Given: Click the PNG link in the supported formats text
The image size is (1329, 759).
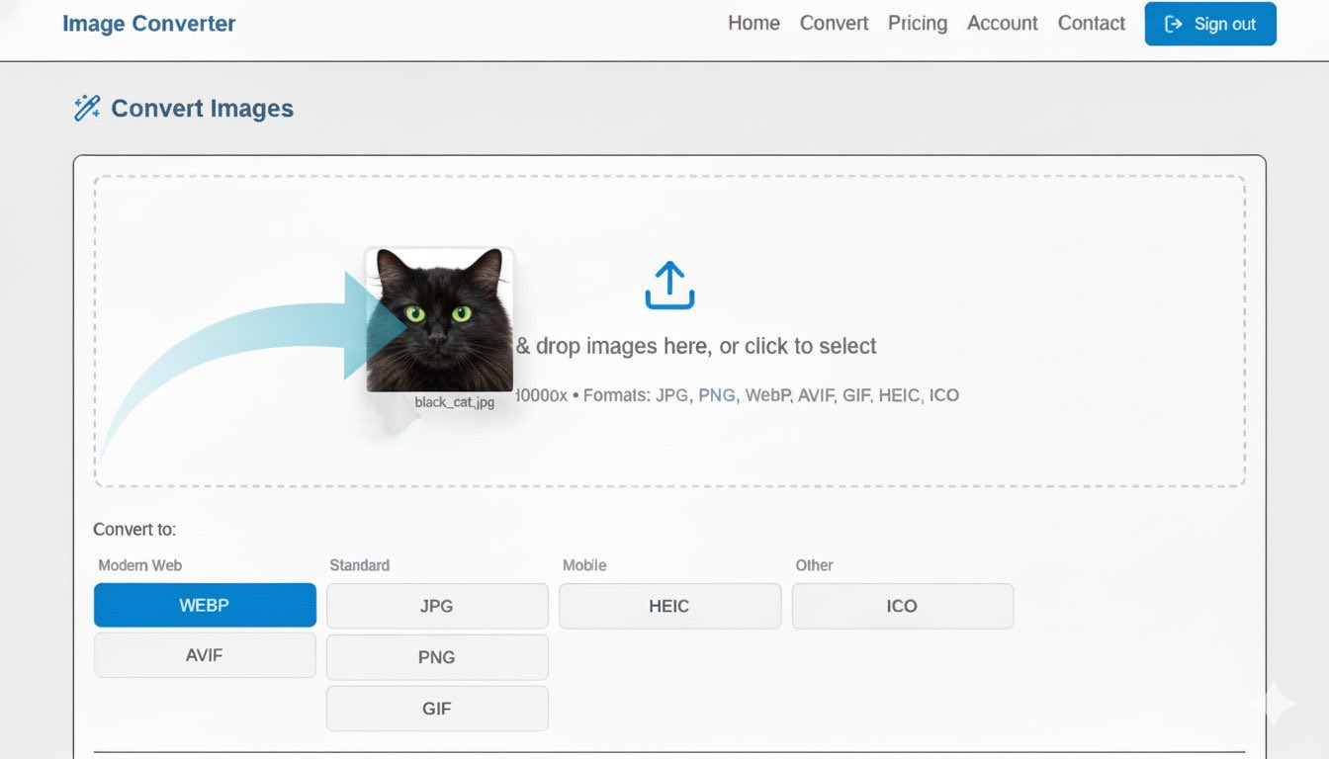Looking at the screenshot, I should [718, 394].
